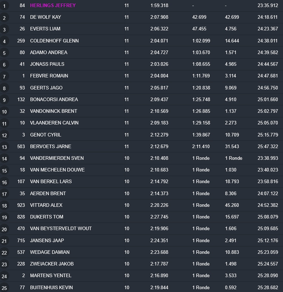Select race number 923 for Vittard
Image resolution: width=283 pixels, height=292 pixels.
(x=21, y=205)
